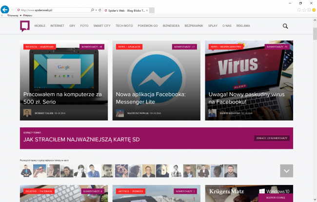Expand the Konwertuj dropdown arrow
317x202 pixels.
point(20,15)
